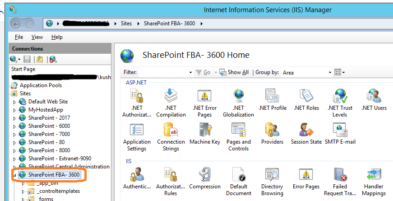Image resolution: width=393 pixels, height=201 pixels.
Task: Collapse the IIS group heading
Action: coord(129,161)
